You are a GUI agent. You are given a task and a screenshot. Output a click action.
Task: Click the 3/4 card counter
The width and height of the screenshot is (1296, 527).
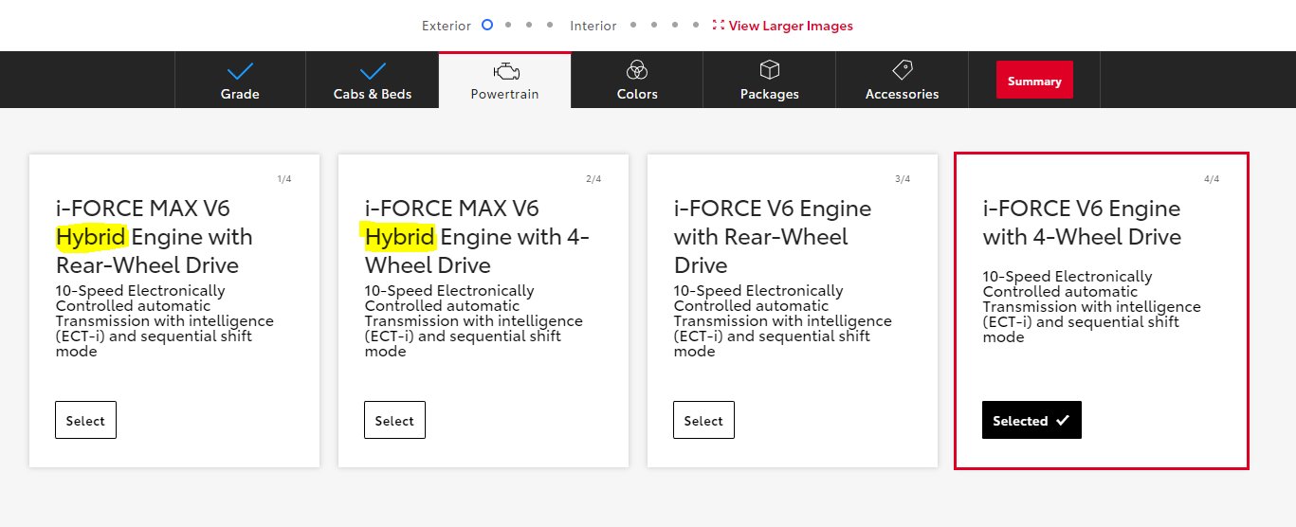[903, 179]
